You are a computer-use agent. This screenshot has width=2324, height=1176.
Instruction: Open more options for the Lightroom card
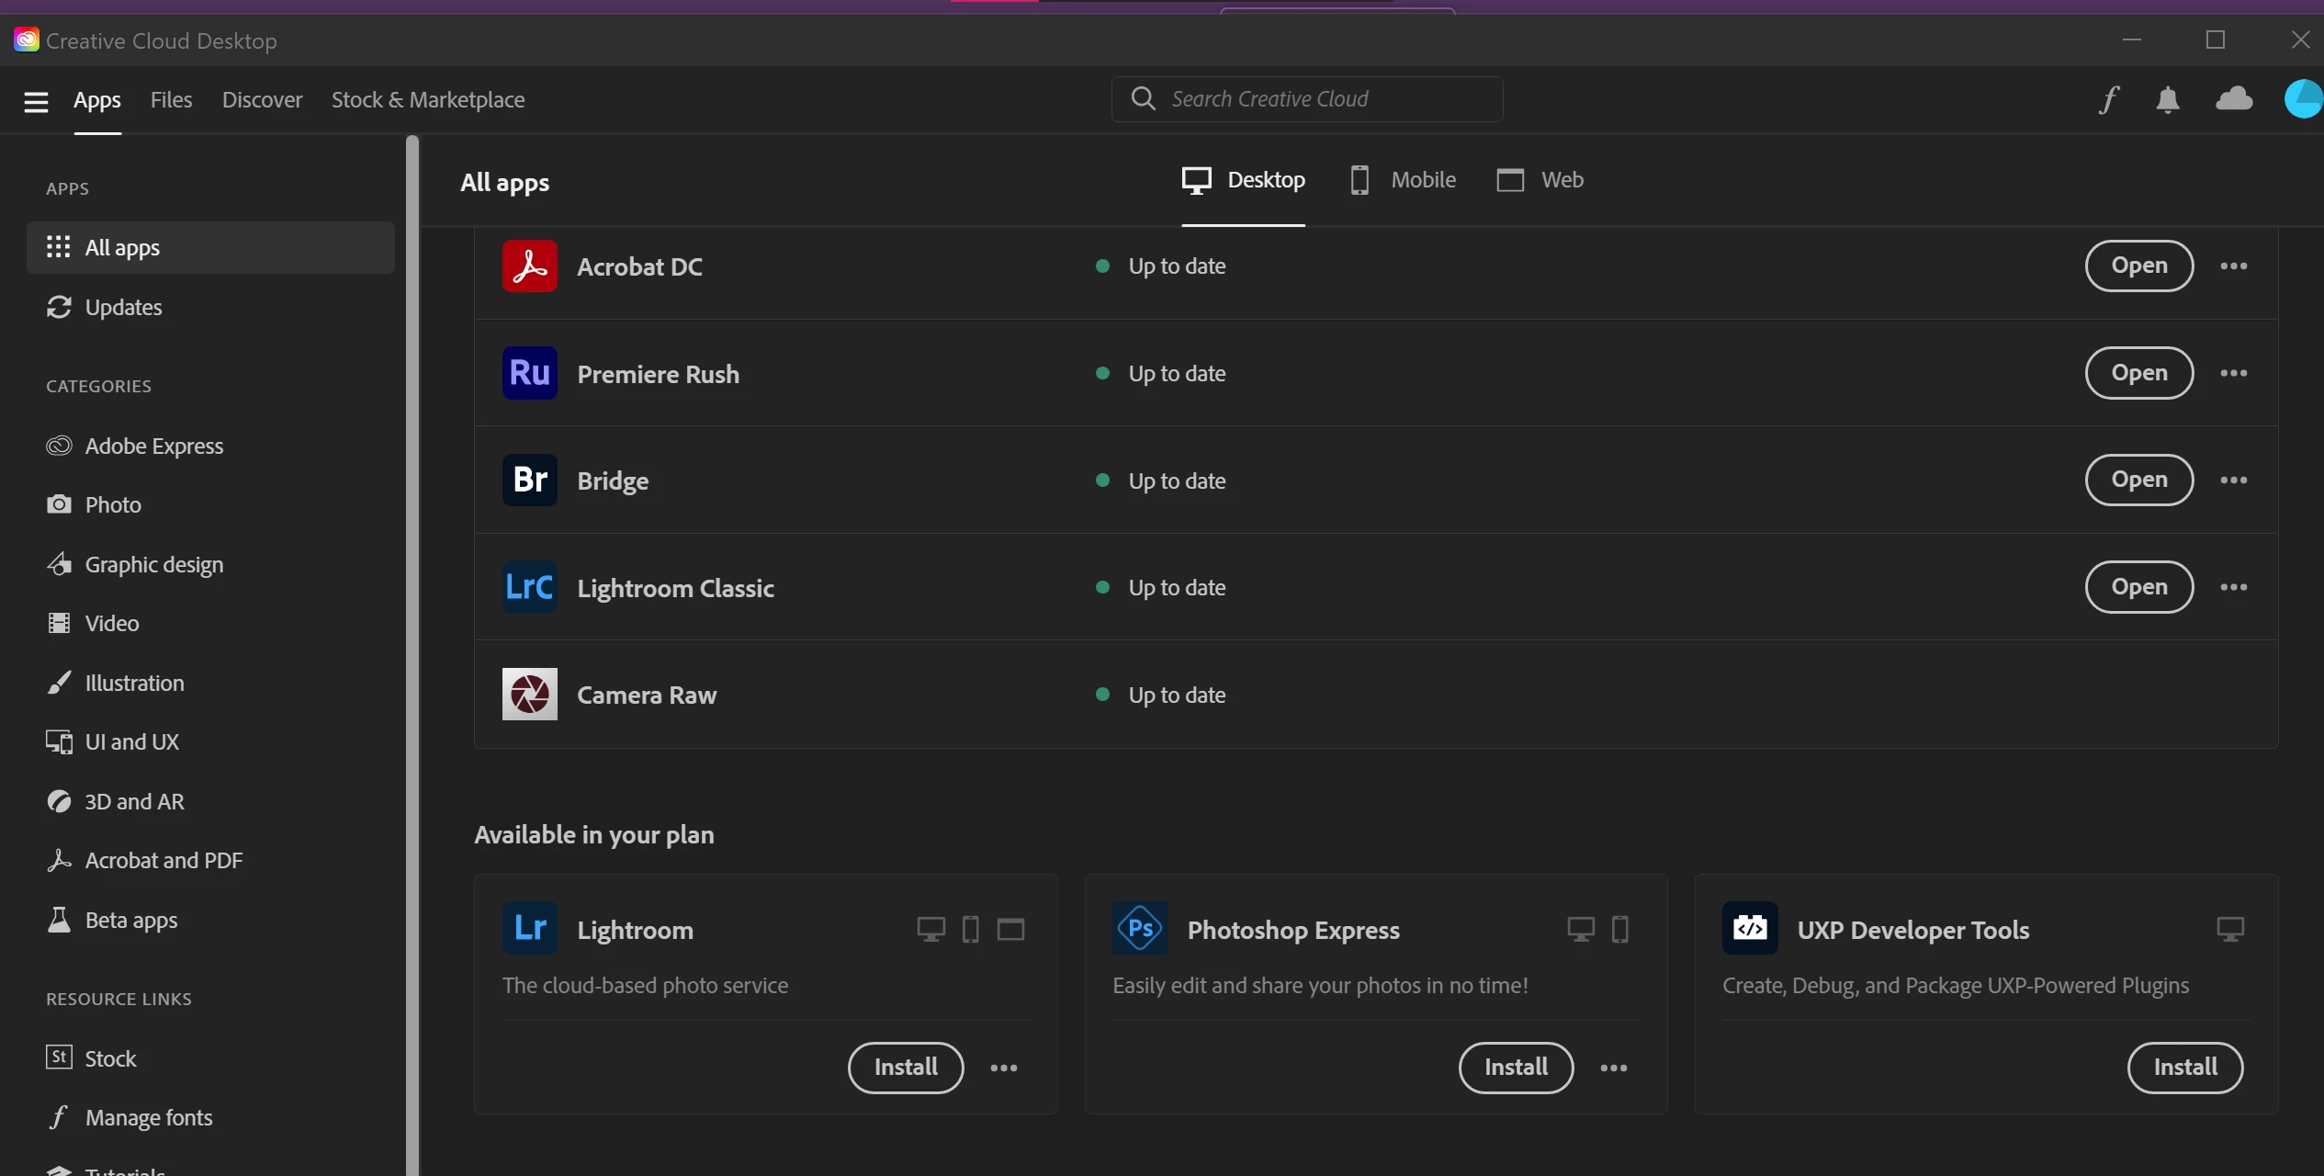pyautogui.click(x=1004, y=1068)
